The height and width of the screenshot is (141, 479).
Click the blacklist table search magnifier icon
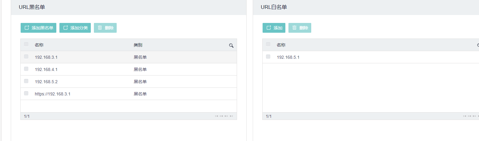231,46
